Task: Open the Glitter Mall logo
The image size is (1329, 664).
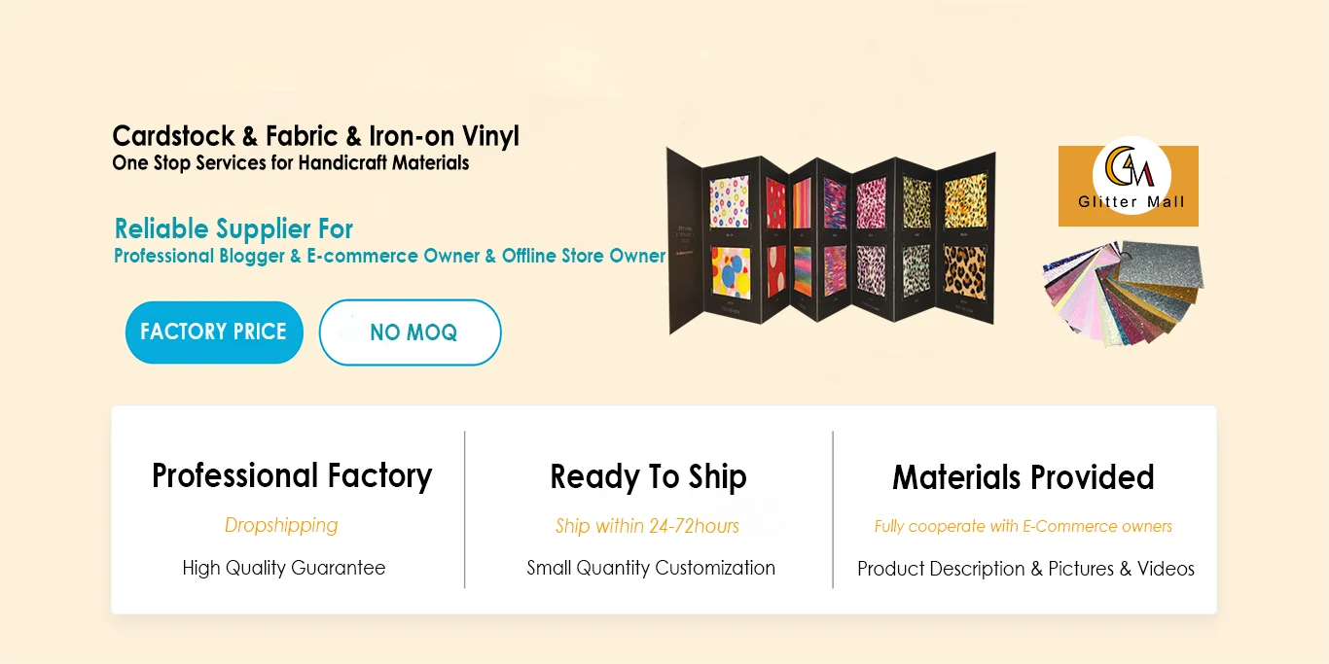Action: (1129, 185)
